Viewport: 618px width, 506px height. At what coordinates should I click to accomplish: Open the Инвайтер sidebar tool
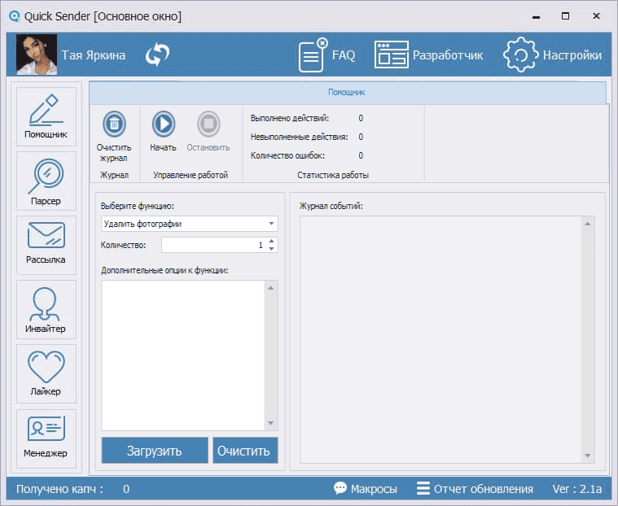[x=46, y=309]
